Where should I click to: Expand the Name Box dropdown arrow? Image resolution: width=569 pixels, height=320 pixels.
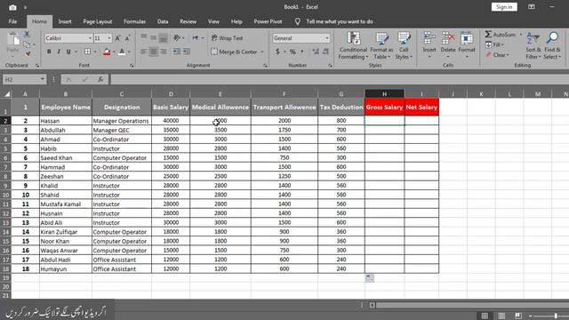click(x=43, y=79)
